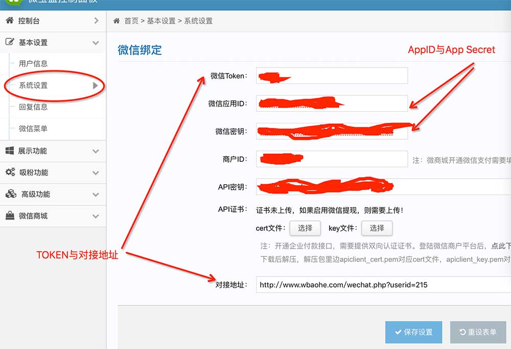Open the 高级功能 menu section
This screenshot has width=511, height=349.
point(53,194)
